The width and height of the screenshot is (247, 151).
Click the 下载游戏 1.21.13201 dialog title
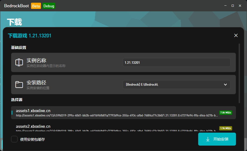pos(30,35)
